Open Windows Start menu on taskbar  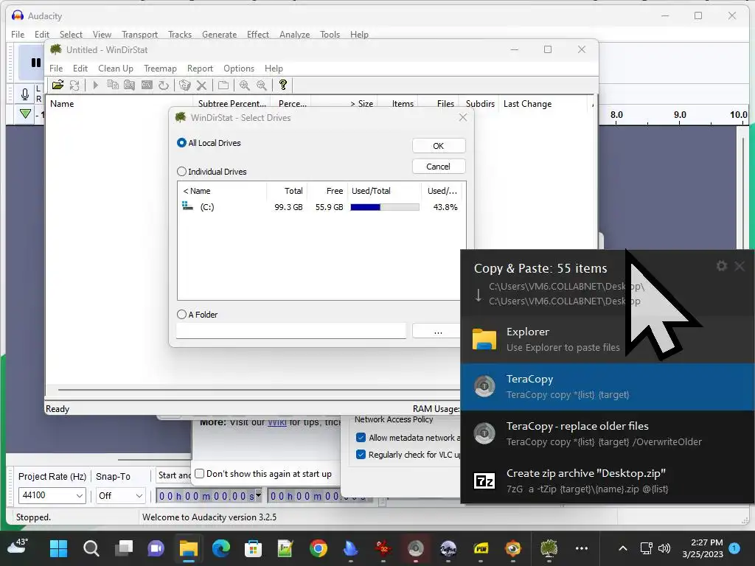pyautogui.click(x=59, y=548)
